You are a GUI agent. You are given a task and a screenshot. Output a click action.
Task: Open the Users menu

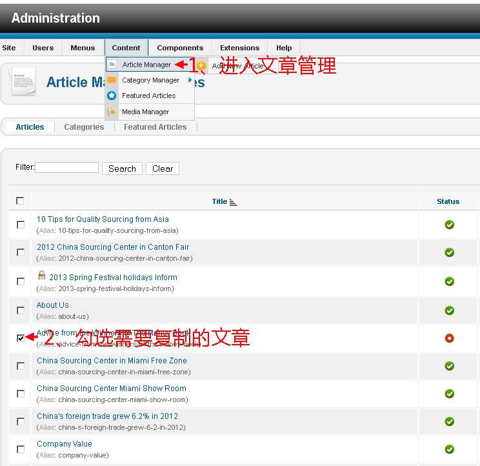point(43,48)
